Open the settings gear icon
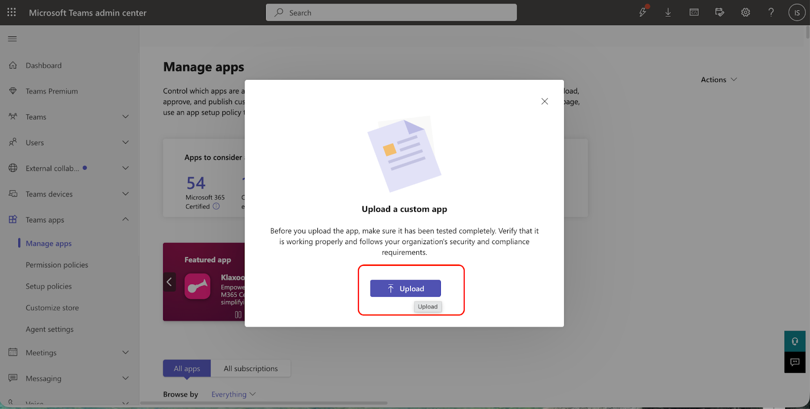Image resolution: width=810 pixels, height=409 pixels. pyautogui.click(x=746, y=12)
